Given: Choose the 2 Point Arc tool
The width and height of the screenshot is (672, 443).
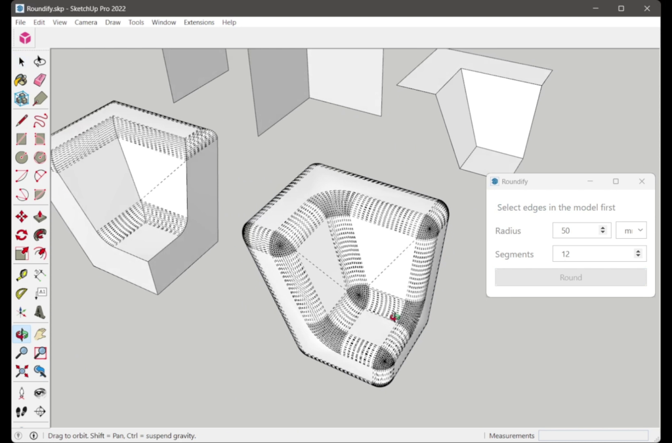Looking at the screenshot, I should tap(40, 176).
